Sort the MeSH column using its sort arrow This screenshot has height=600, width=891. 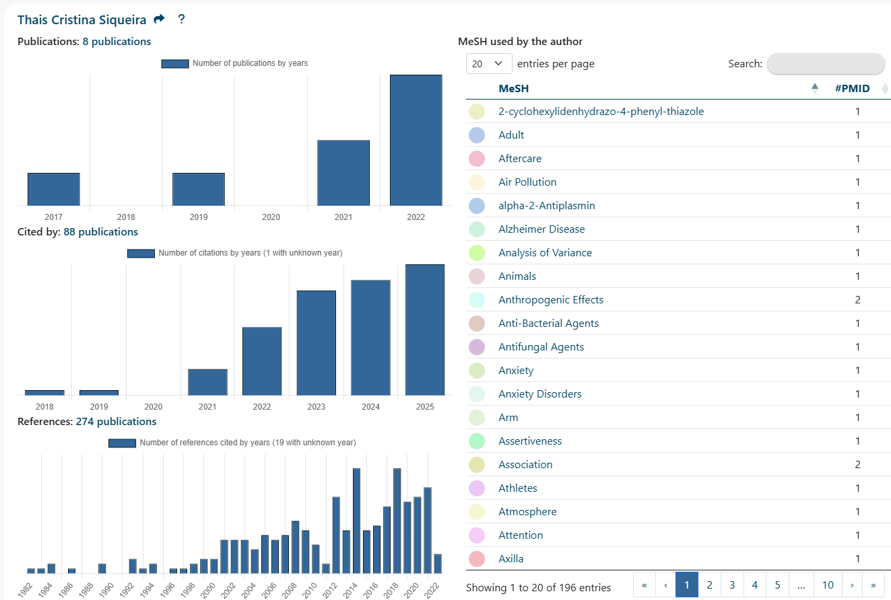click(x=814, y=88)
